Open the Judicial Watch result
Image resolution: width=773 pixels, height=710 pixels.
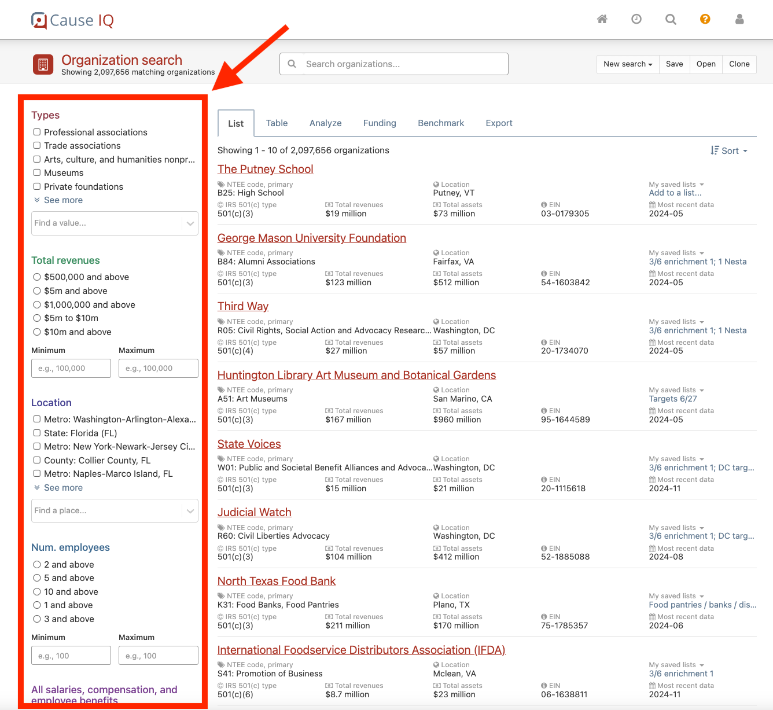[255, 512]
